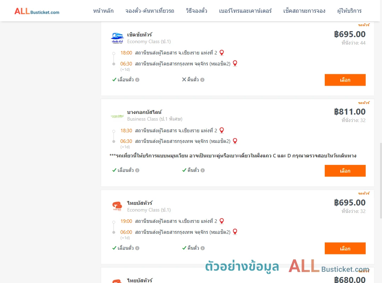The image size is (382, 283).
Task: Open วิธีจองตั๋ว menu item
Action: (x=196, y=11)
